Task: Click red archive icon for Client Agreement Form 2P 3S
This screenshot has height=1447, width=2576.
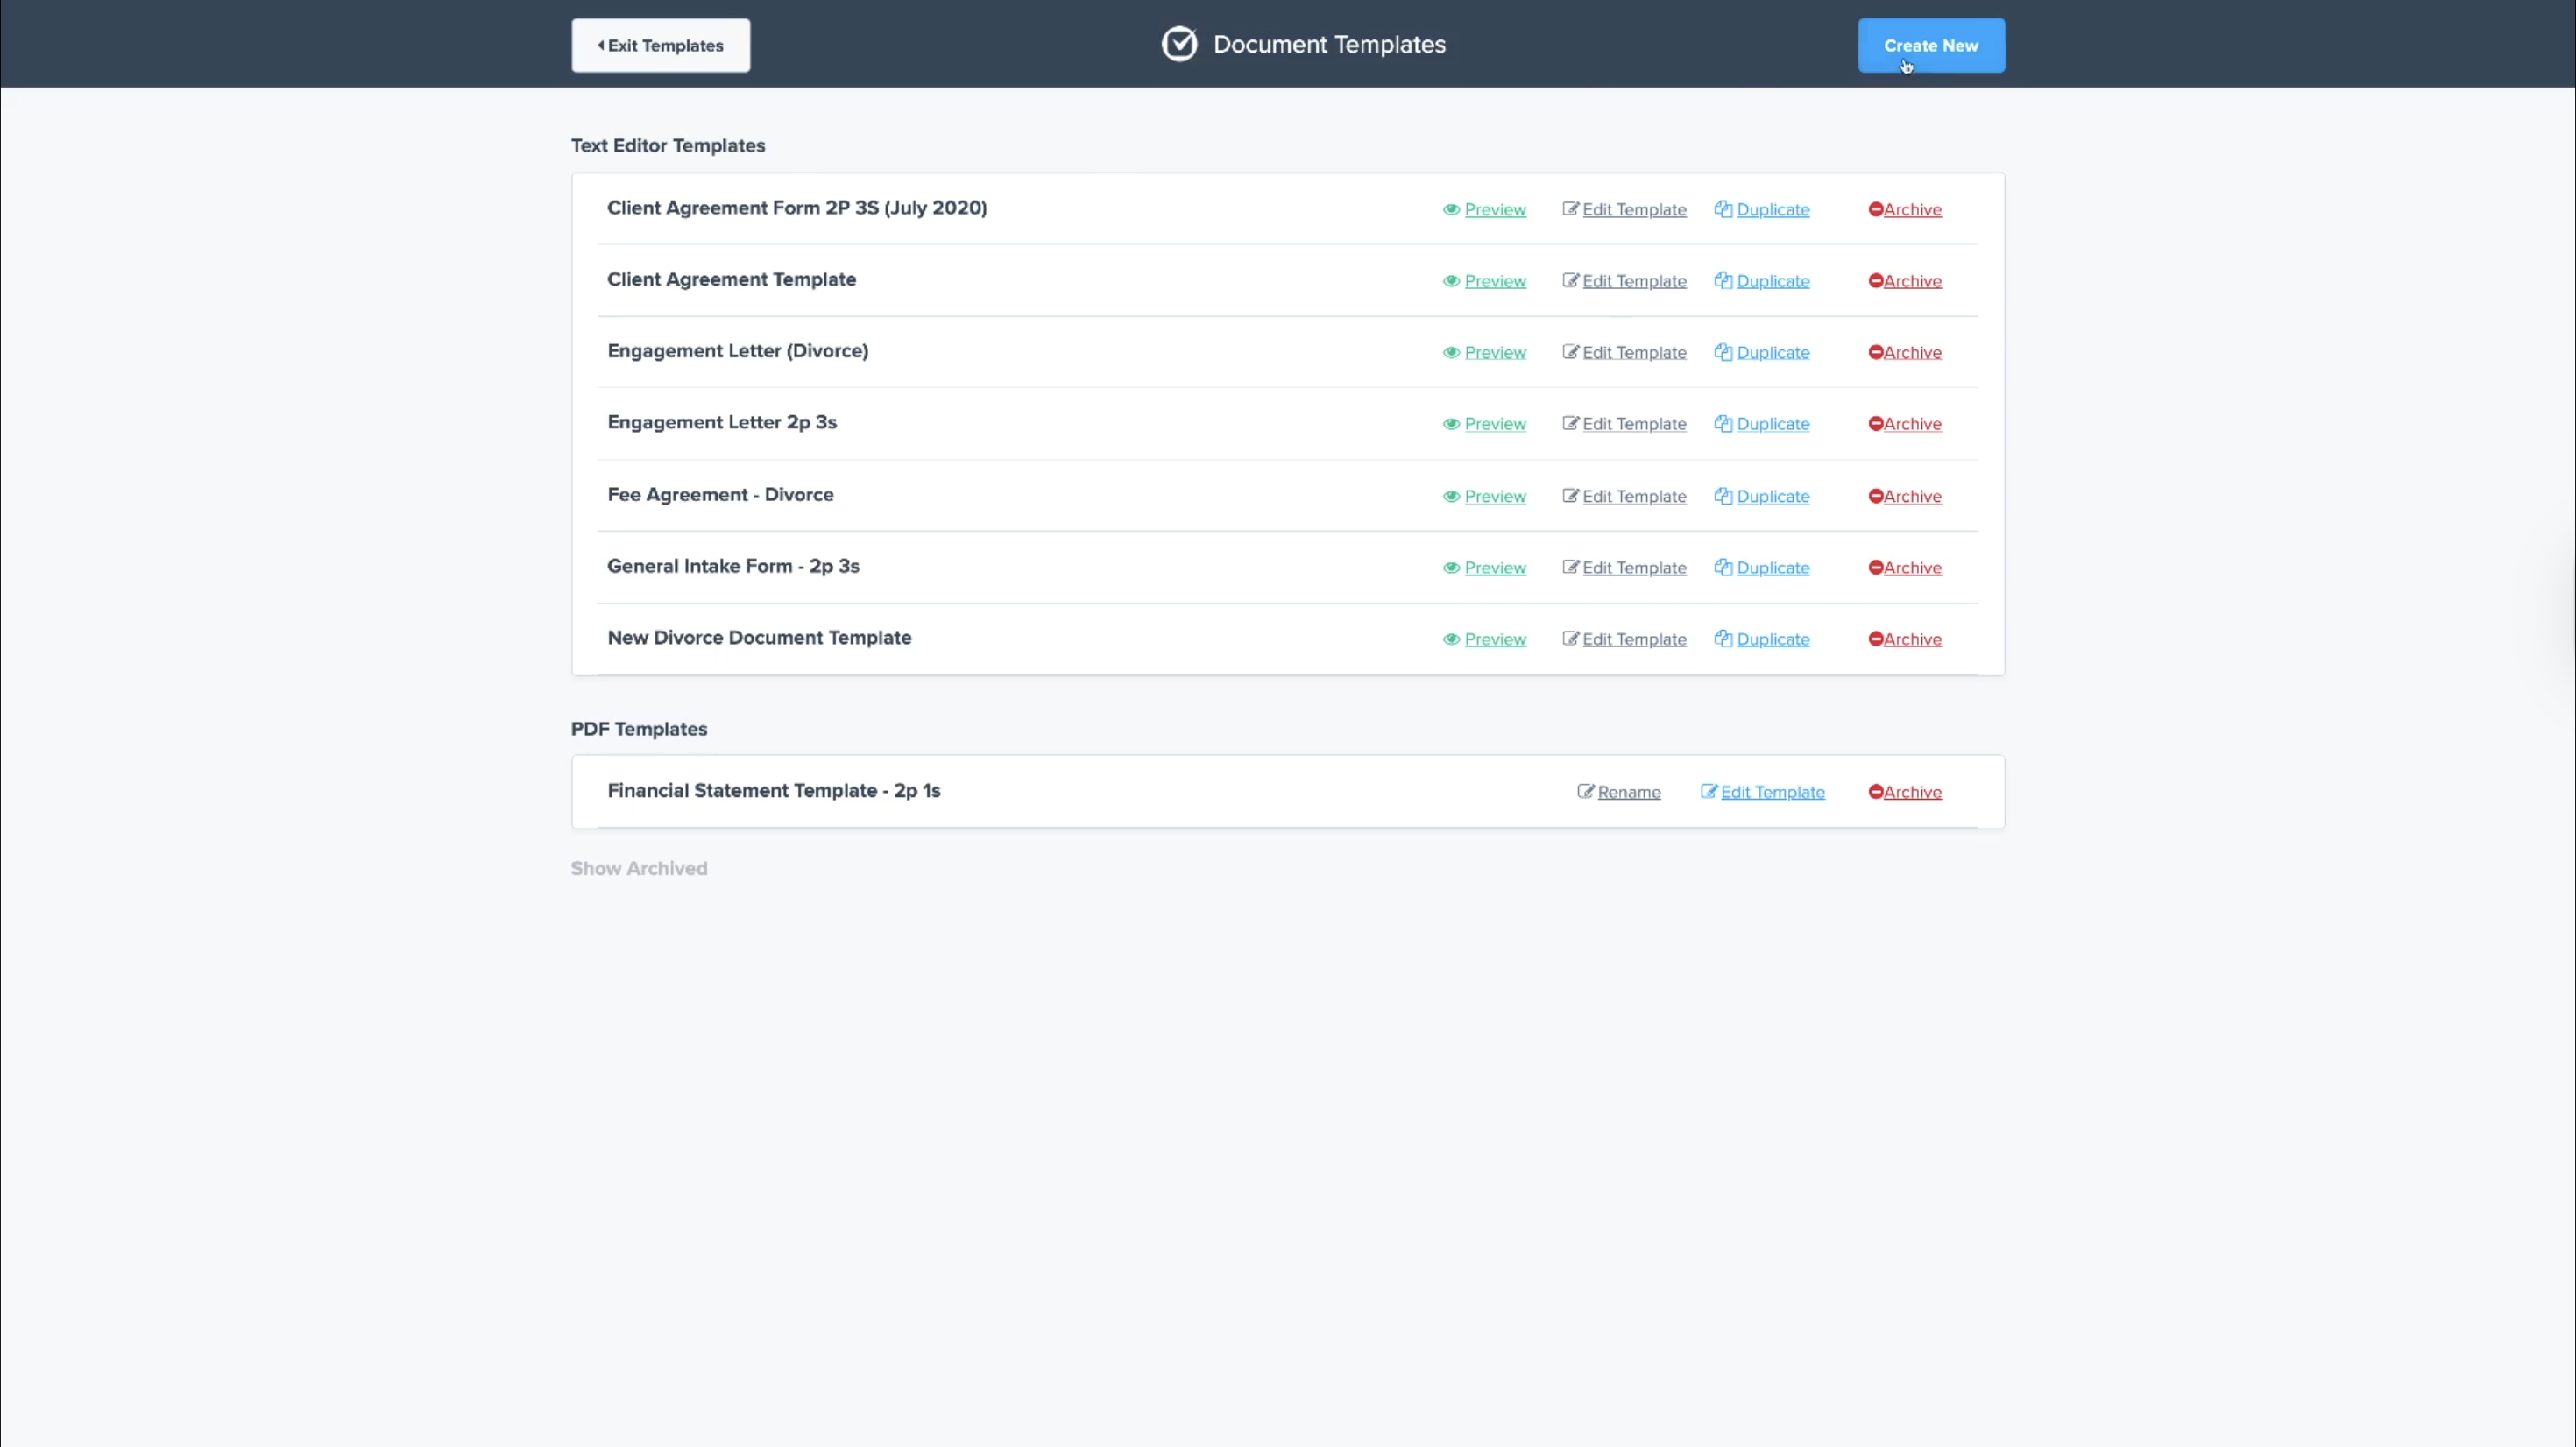Action: pos(1876,209)
